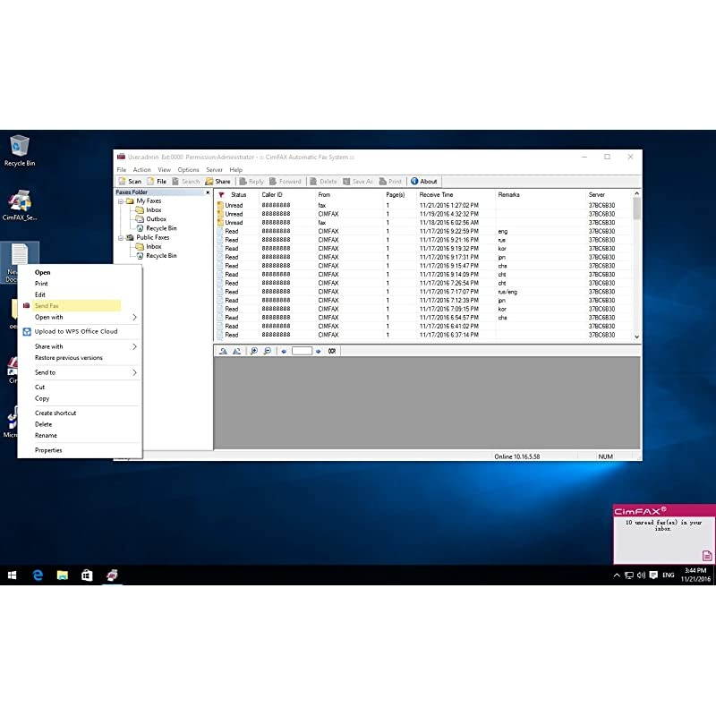The height and width of the screenshot is (716, 716).
Task: Click the filter icon in Status column header
Action: tap(221, 194)
